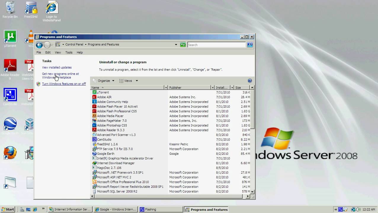Open the View menu
The height and width of the screenshot is (213, 378).
[58, 52]
